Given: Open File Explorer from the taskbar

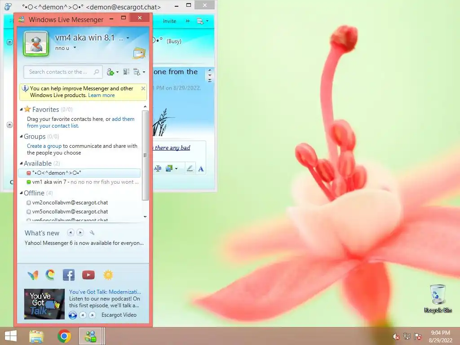Looking at the screenshot, I should click(x=36, y=336).
